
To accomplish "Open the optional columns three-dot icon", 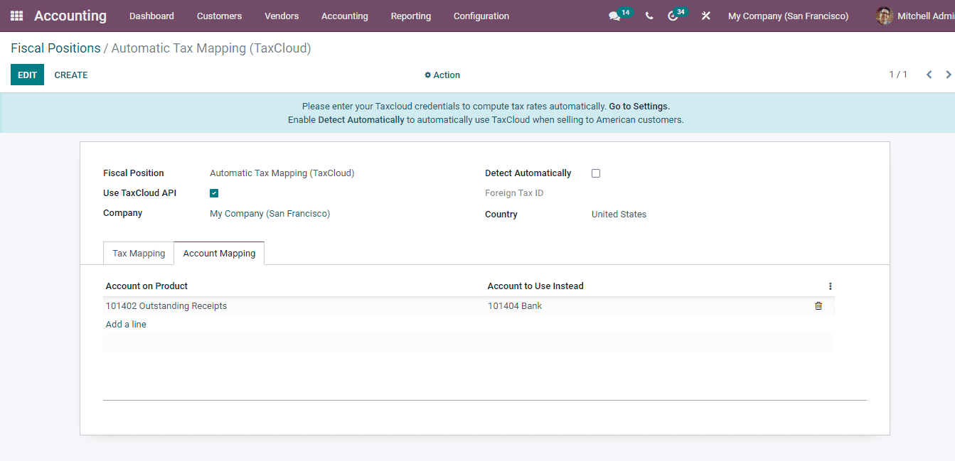I will click(830, 286).
